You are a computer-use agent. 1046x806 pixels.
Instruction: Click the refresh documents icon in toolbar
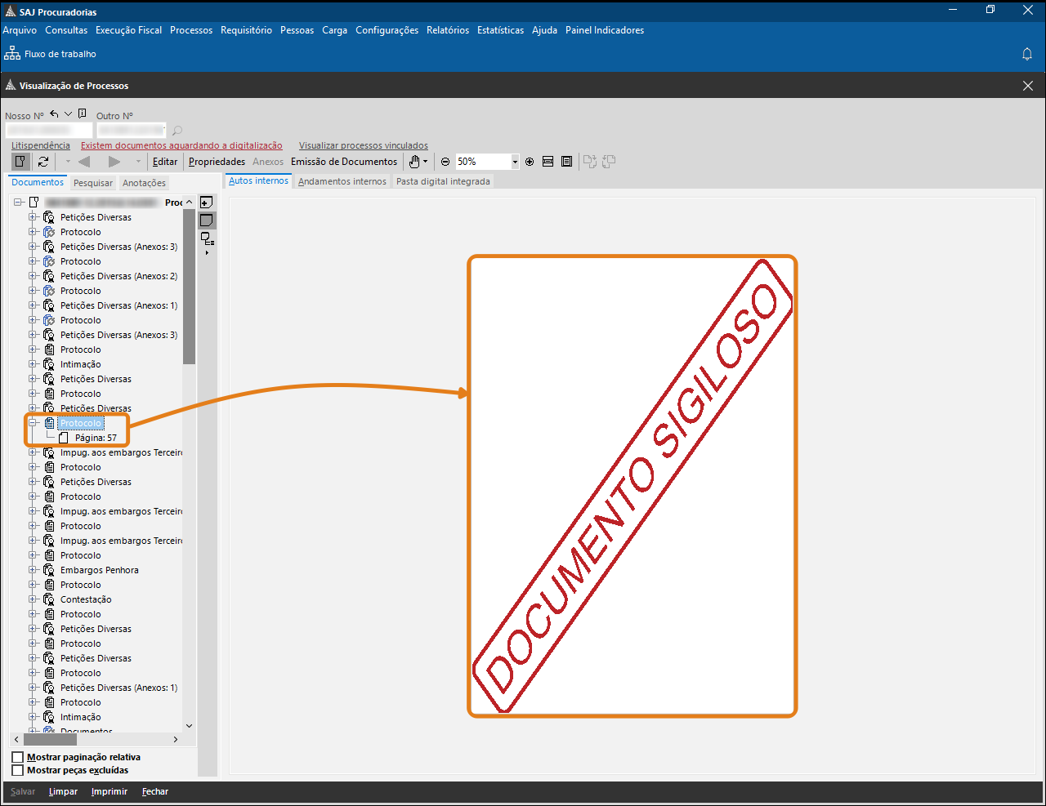43,162
